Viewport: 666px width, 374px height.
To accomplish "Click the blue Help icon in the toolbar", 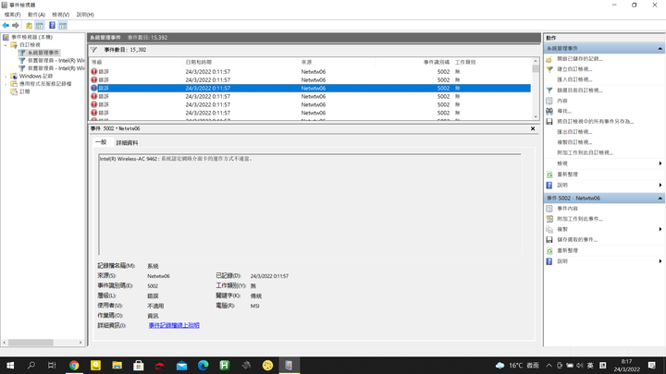I will click(x=52, y=26).
